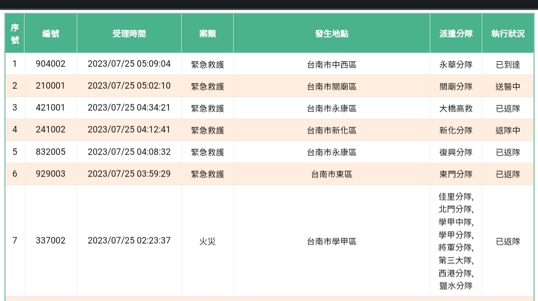Viewport: 538px width, 301px height.
Task: Select the 東門分隊 dispatch unit cell
Action: (456, 174)
